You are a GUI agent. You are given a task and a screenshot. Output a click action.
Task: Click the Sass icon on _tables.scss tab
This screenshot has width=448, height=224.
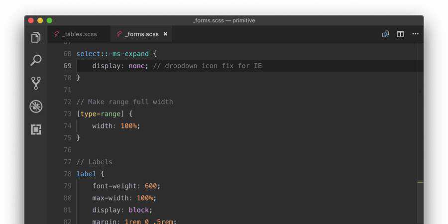(x=56, y=34)
